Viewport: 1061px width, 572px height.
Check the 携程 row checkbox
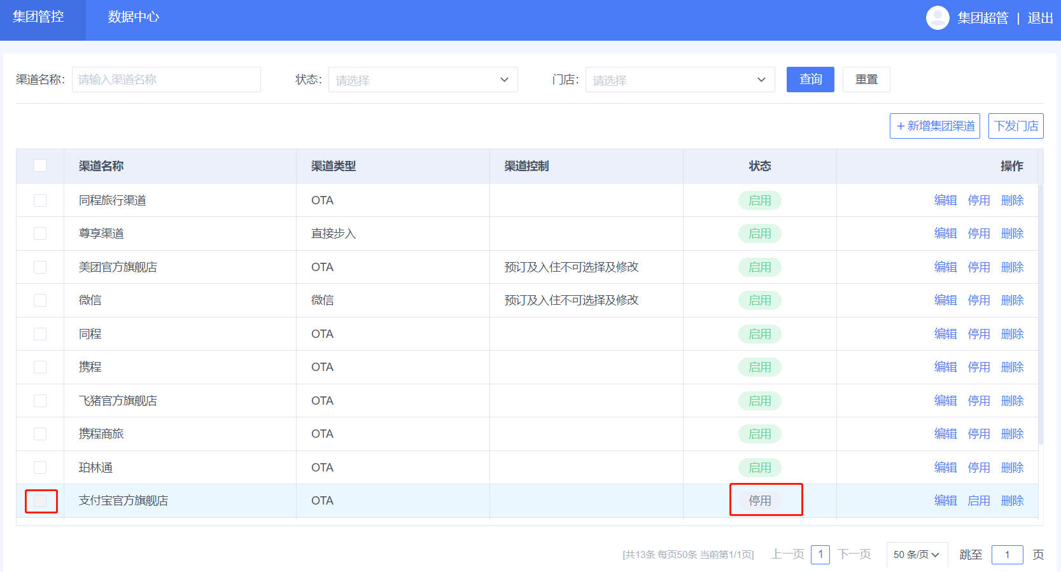point(40,367)
